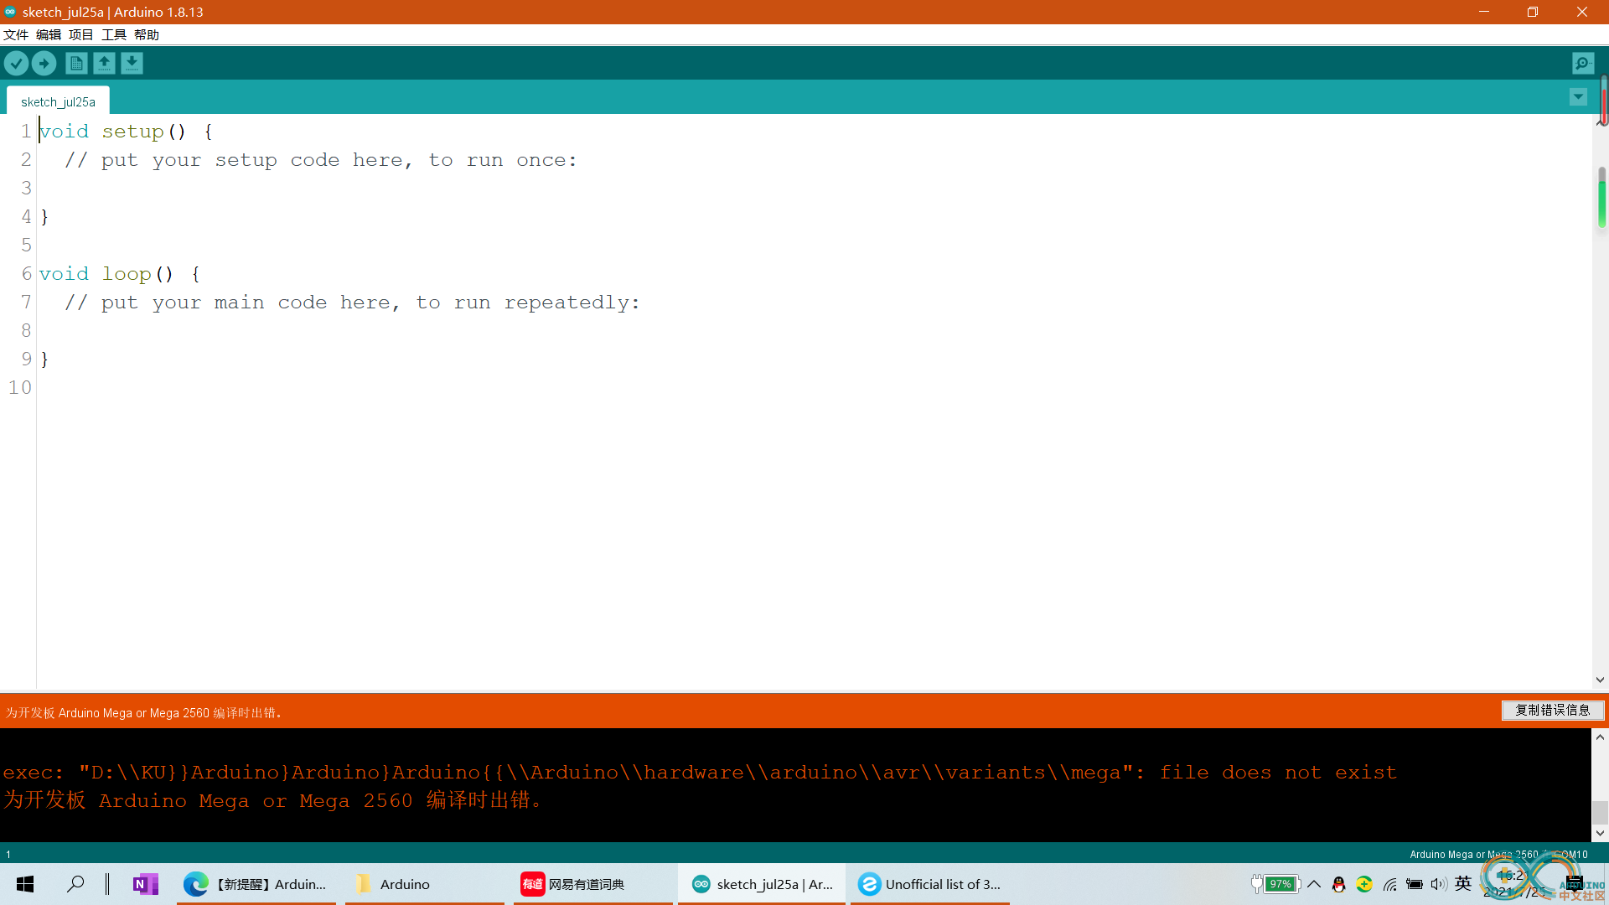1609x905 pixels.
Task: Click the setup comment line 'run once:'
Action: [321, 160]
